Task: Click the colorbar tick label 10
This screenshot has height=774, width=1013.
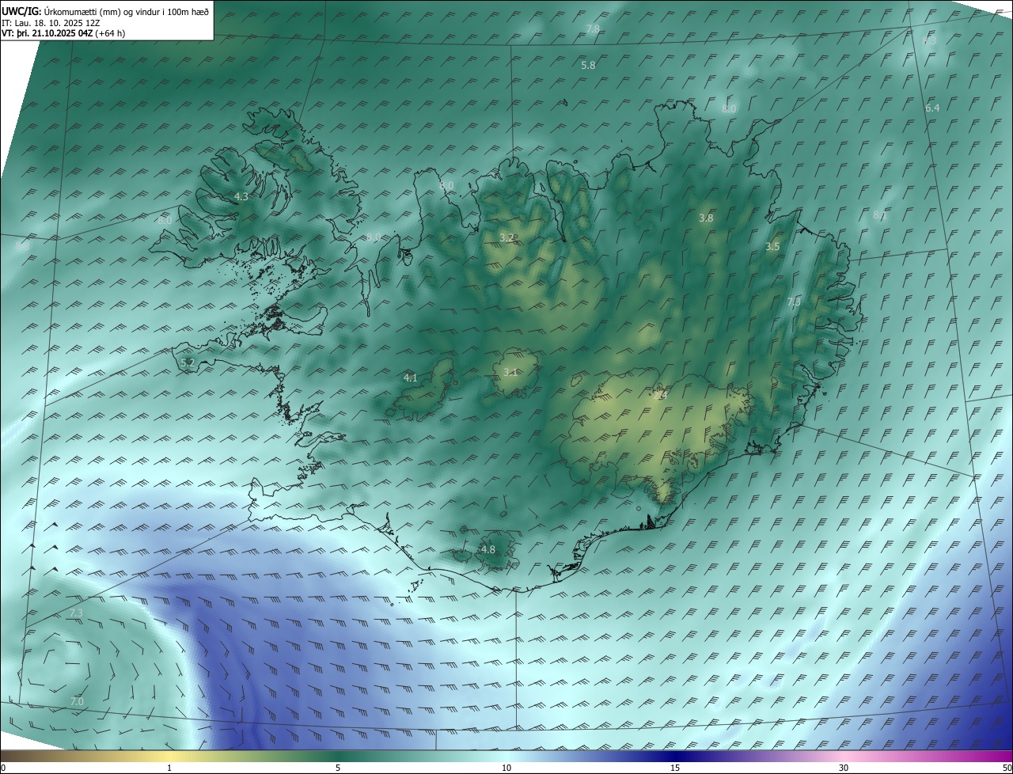Action: pos(506,768)
